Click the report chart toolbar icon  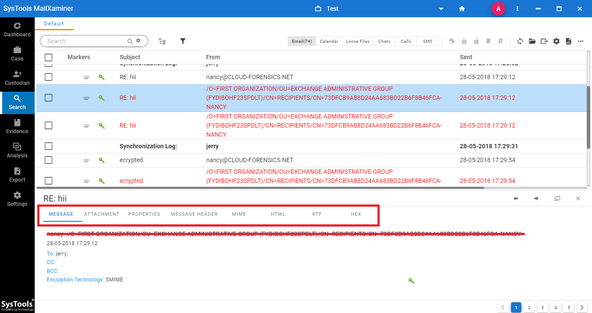(569, 41)
